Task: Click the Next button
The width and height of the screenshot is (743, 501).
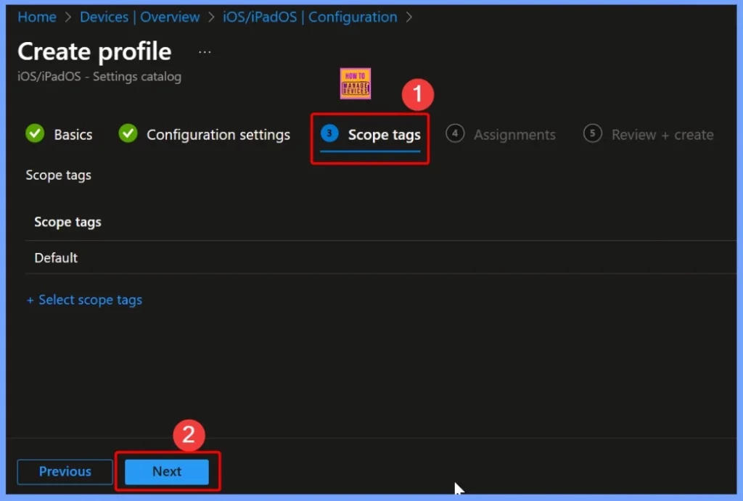Action: (x=166, y=471)
